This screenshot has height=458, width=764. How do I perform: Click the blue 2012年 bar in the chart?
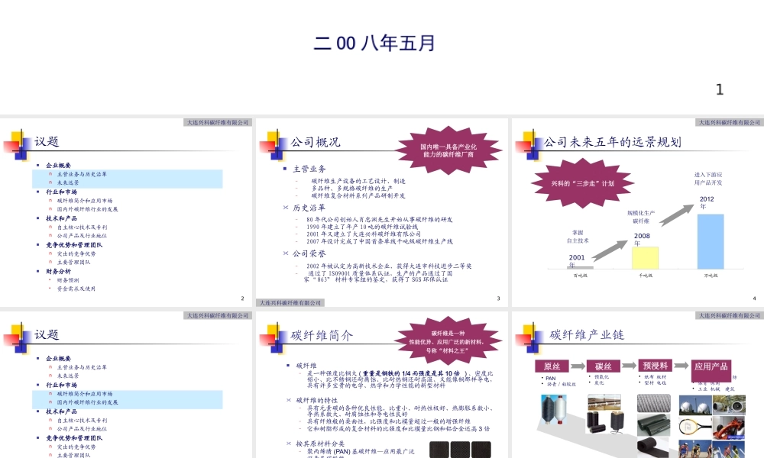[x=711, y=241]
